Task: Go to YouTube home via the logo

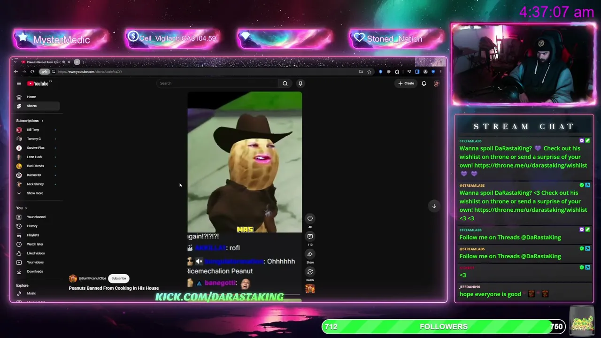Action: tap(38, 84)
